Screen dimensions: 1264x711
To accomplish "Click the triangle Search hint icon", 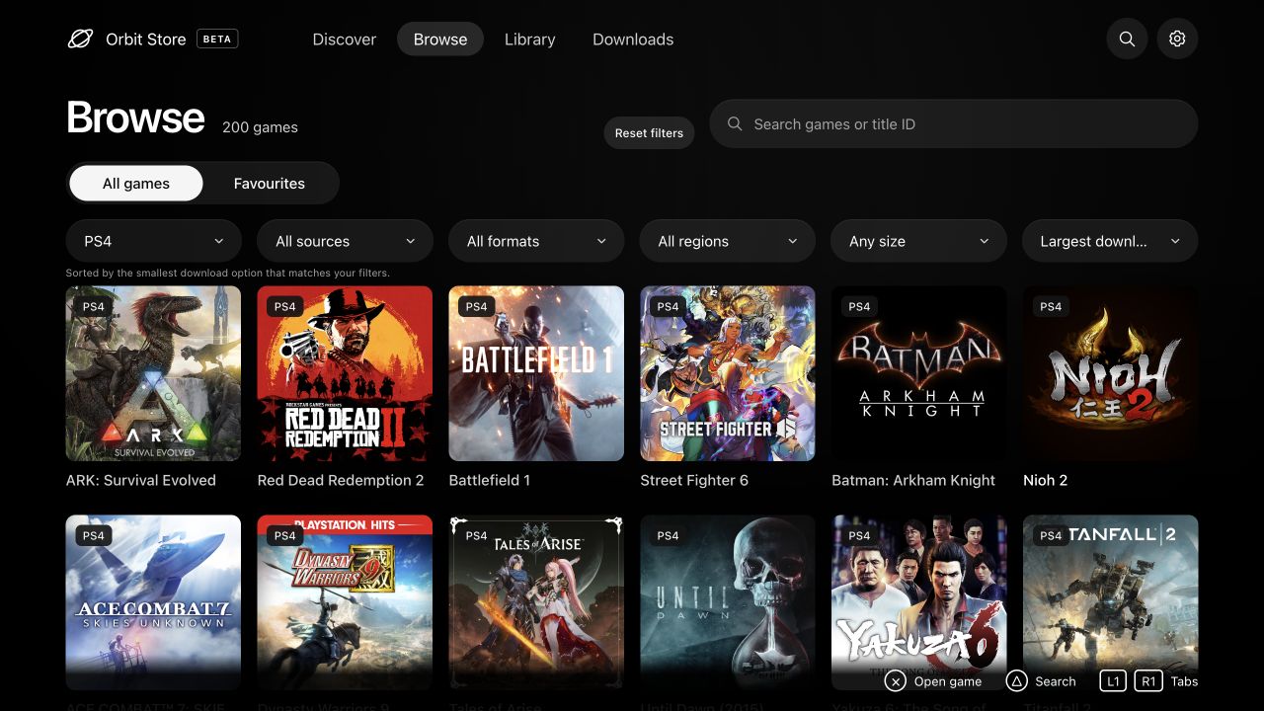I will point(1016,681).
